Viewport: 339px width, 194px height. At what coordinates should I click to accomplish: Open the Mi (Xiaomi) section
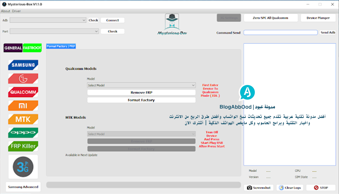23,106
